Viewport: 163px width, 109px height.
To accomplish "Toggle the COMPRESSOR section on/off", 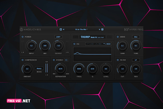I will click(x=22, y=60).
